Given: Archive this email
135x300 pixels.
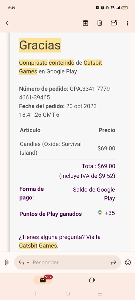Looking at the screenshot, I should point(85,23).
